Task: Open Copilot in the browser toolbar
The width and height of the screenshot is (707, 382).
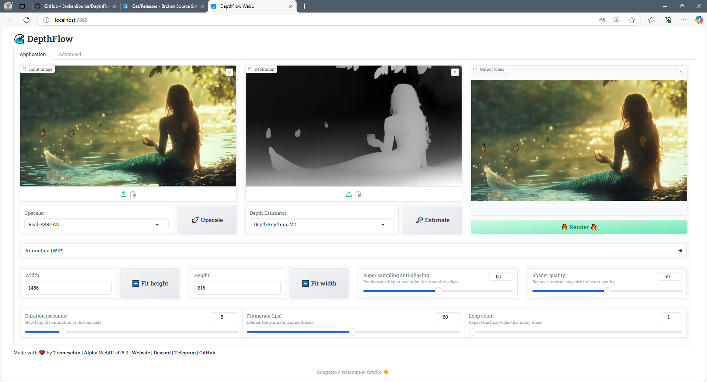Action: point(699,20)
